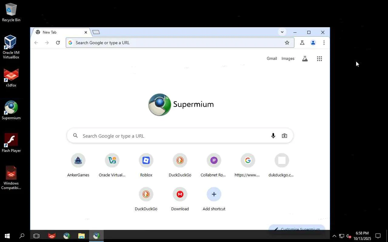388x242 pixels.
Task: Click the active Supermium taskbar window
Action: tap(96, 236)
